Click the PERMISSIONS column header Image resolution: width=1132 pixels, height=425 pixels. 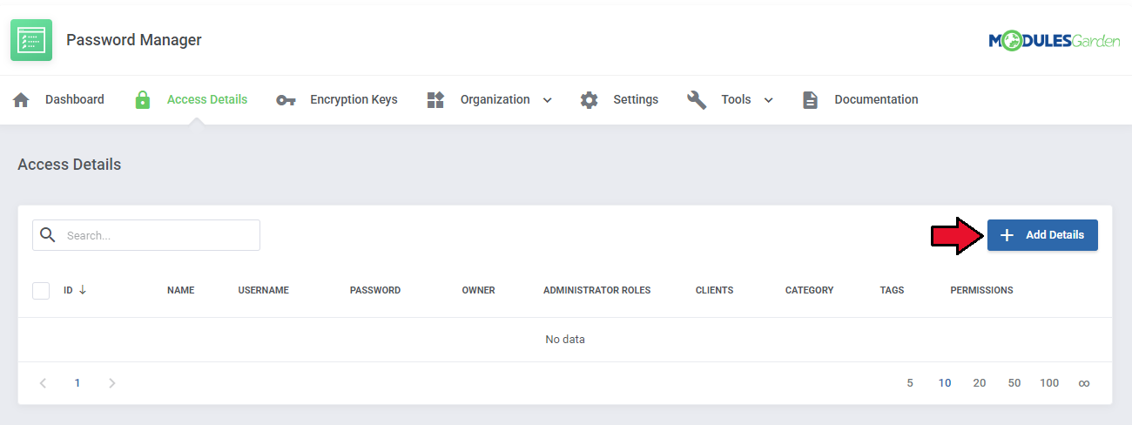tap(981, 290)
